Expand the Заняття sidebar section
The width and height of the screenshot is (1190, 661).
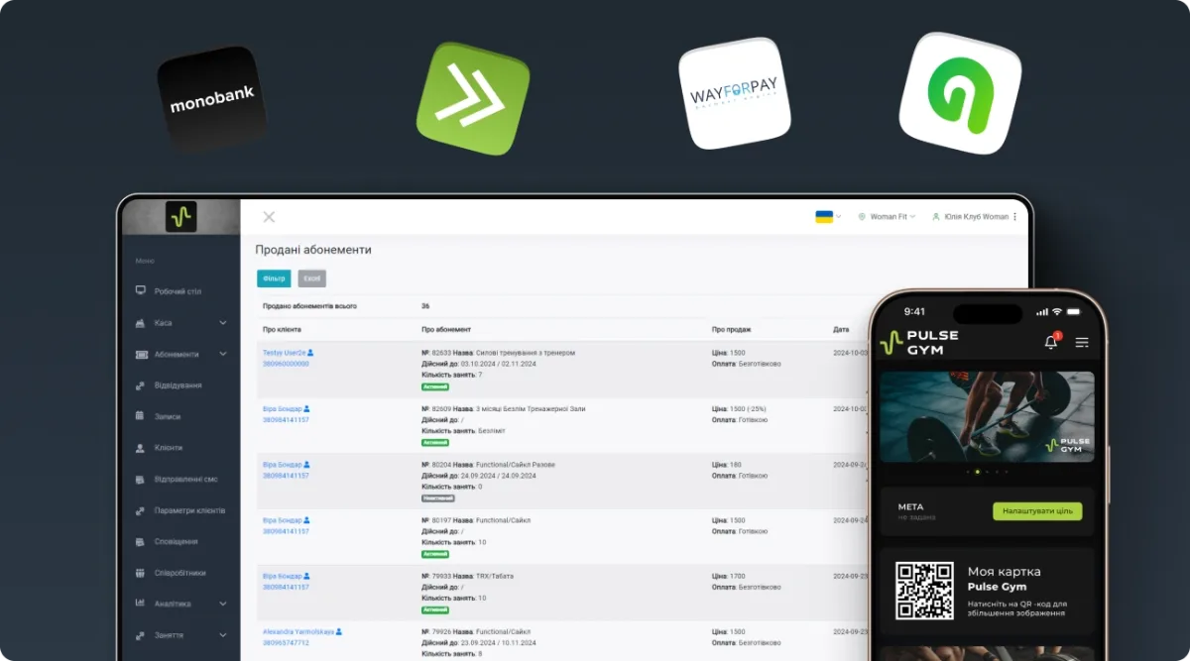181,634
